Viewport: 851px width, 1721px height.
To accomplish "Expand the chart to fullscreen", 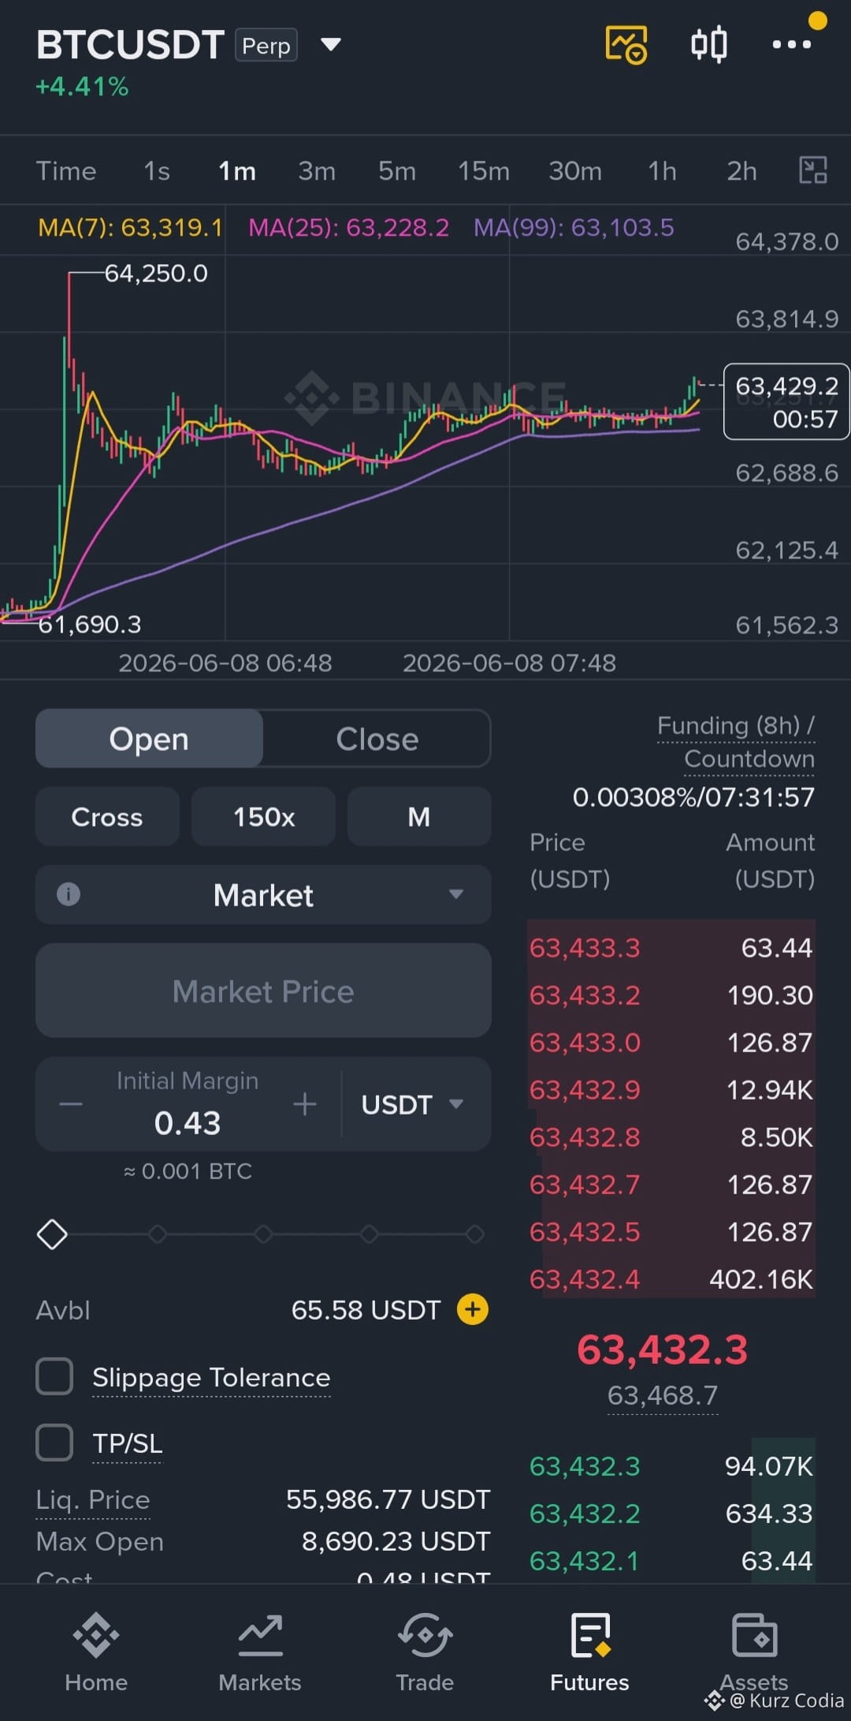I will tap(813, 170).
